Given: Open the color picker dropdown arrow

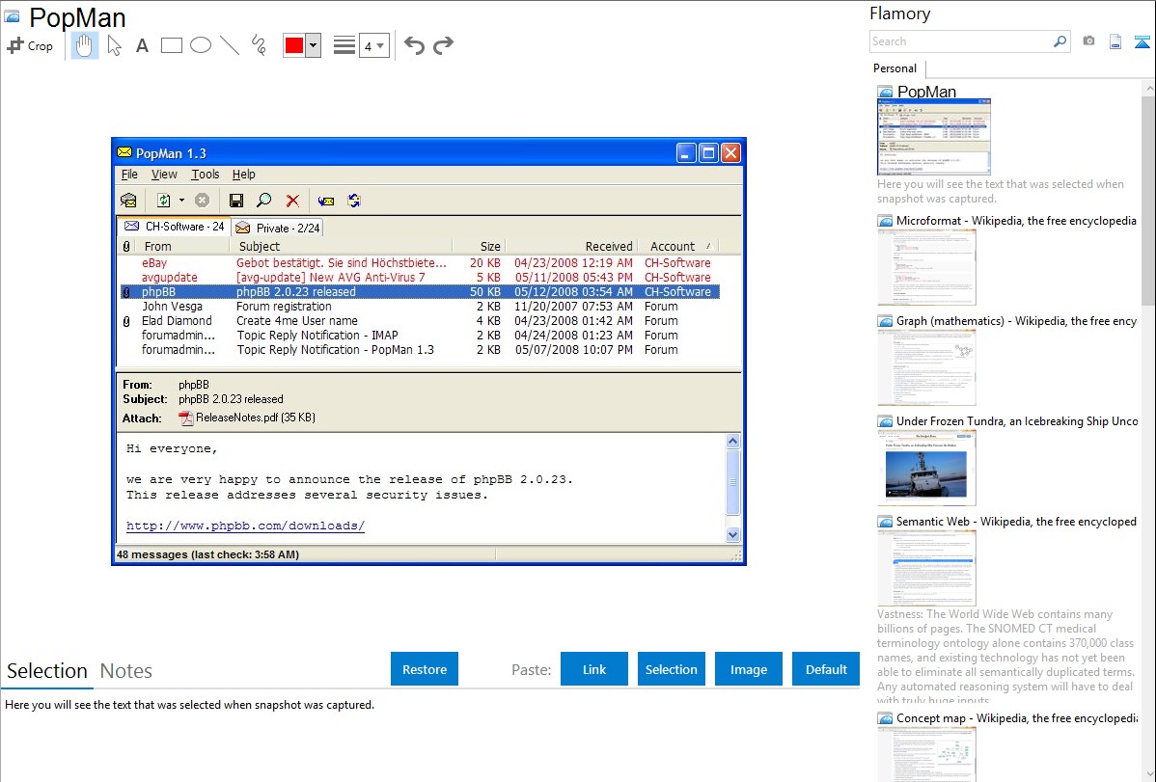Looking at the screenshot, I should pyautogui.click(x=313, y=45).
